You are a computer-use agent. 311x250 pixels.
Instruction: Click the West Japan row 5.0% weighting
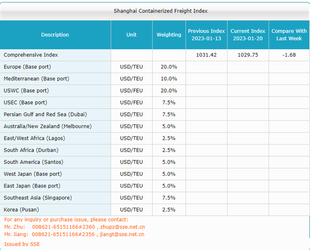point(169,174)
